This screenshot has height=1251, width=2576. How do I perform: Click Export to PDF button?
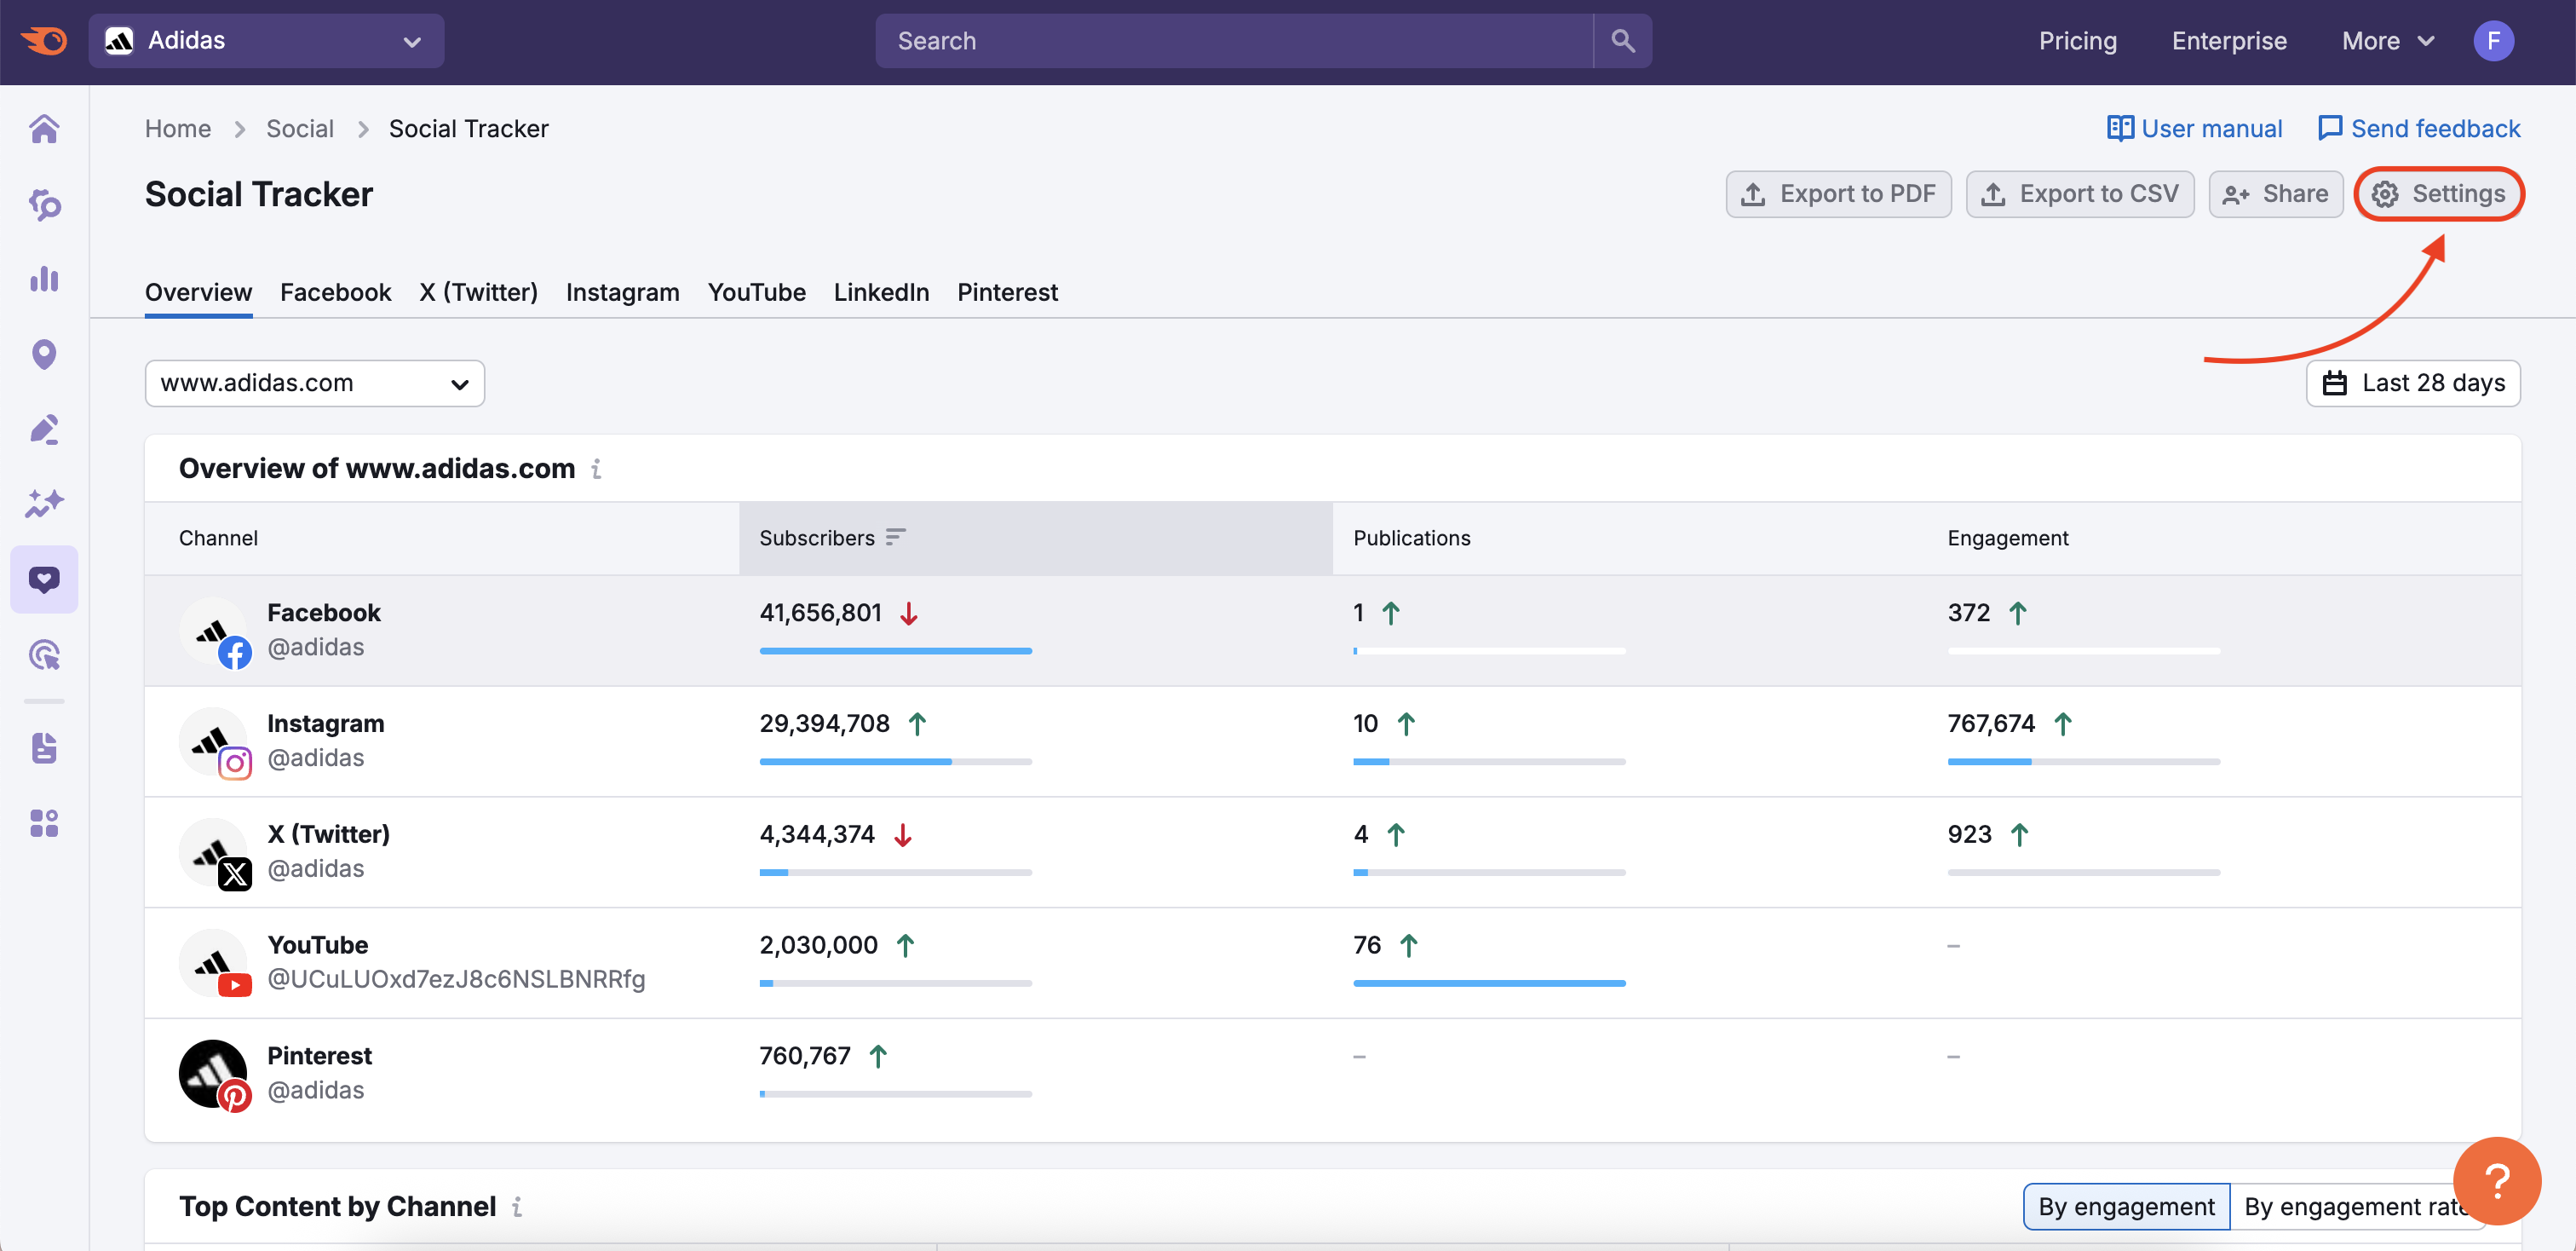[1838, 194]
